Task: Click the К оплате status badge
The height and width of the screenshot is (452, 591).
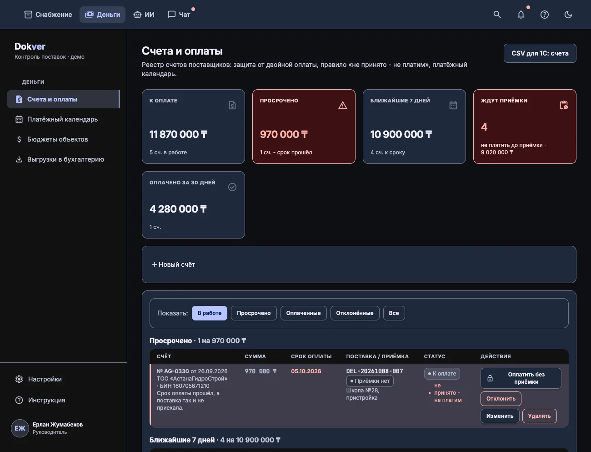Action: (442, 374)
